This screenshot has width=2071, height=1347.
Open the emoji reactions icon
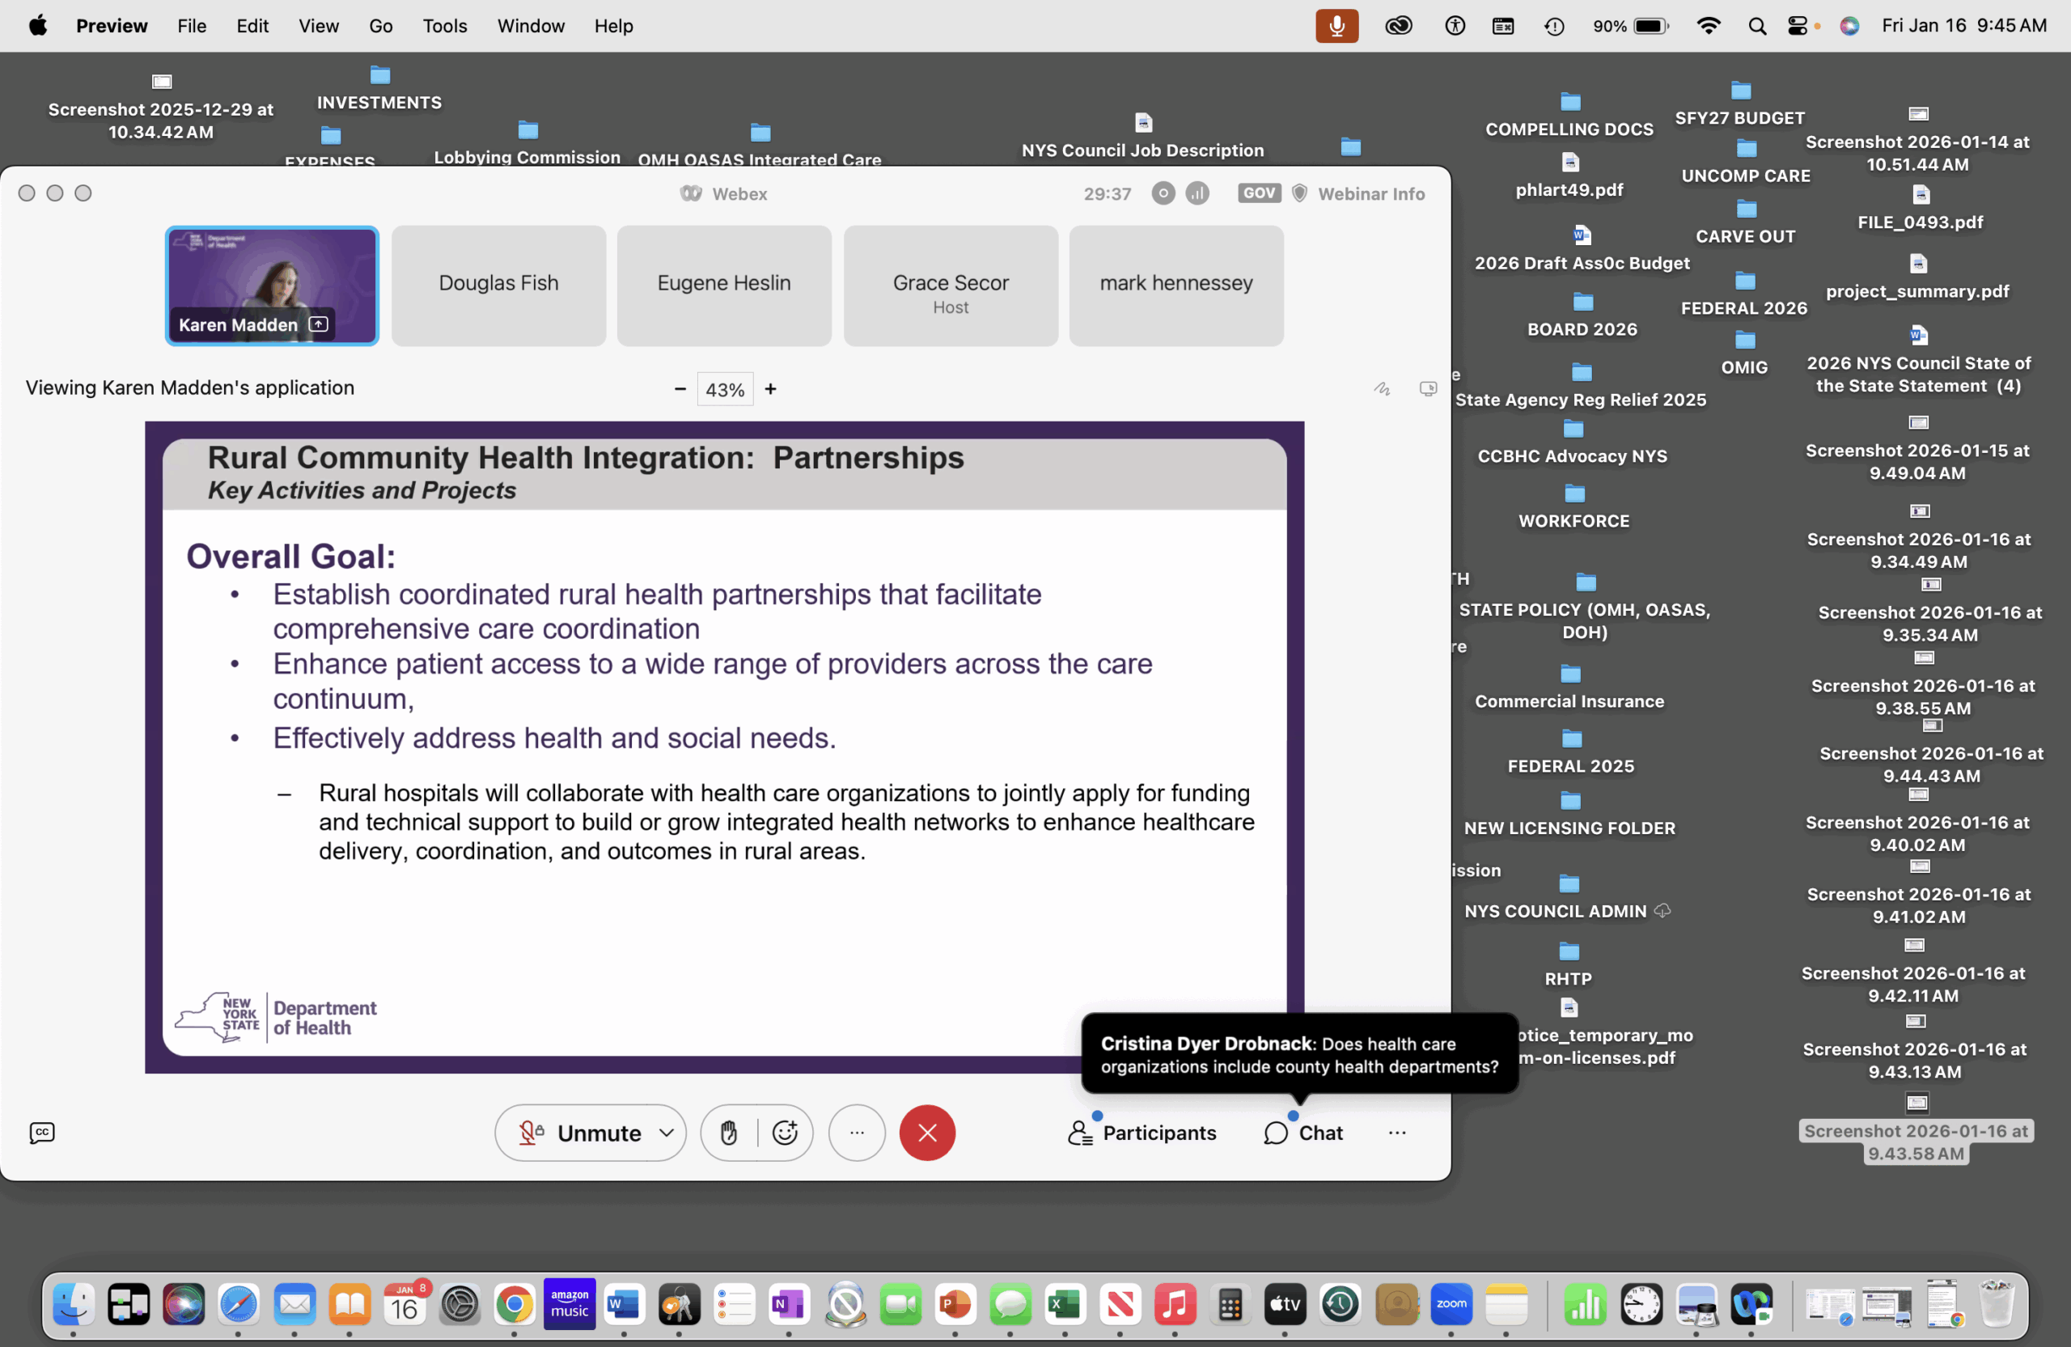(785, 1132)
